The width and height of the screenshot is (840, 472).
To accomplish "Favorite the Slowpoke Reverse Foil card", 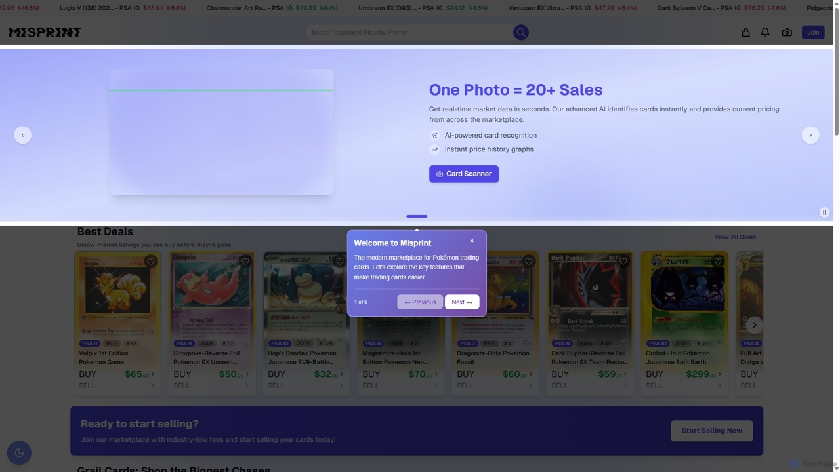I will pos(245,262).
